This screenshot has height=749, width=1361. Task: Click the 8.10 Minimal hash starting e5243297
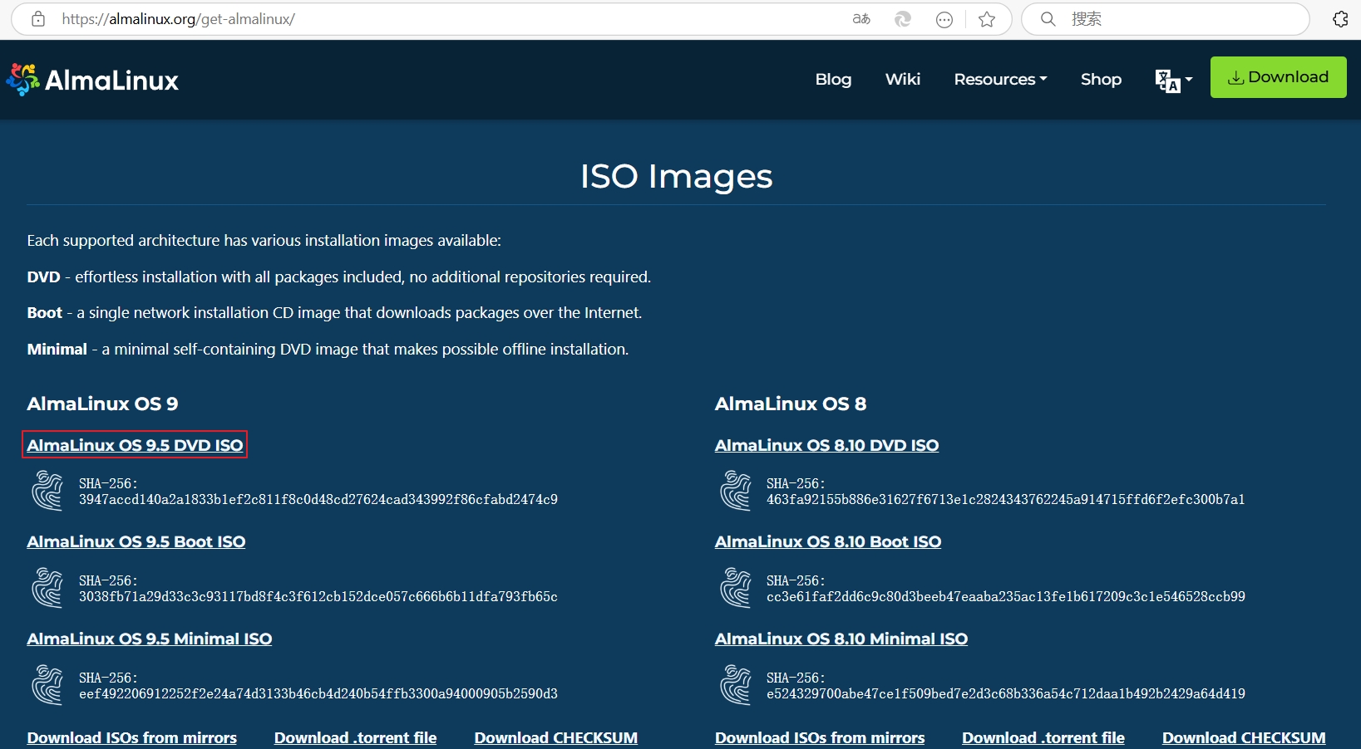click(1006, 693)
